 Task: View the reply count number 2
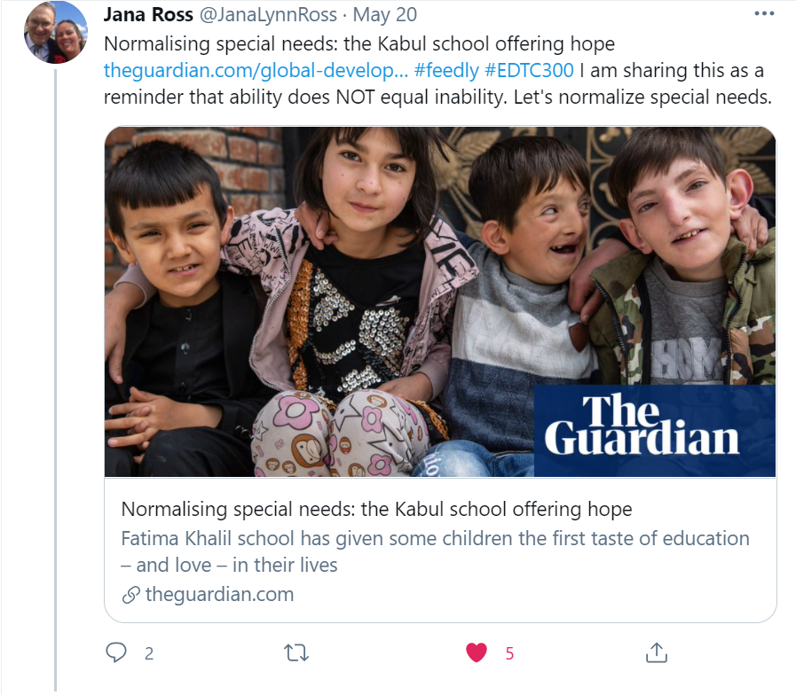point(149,654)
